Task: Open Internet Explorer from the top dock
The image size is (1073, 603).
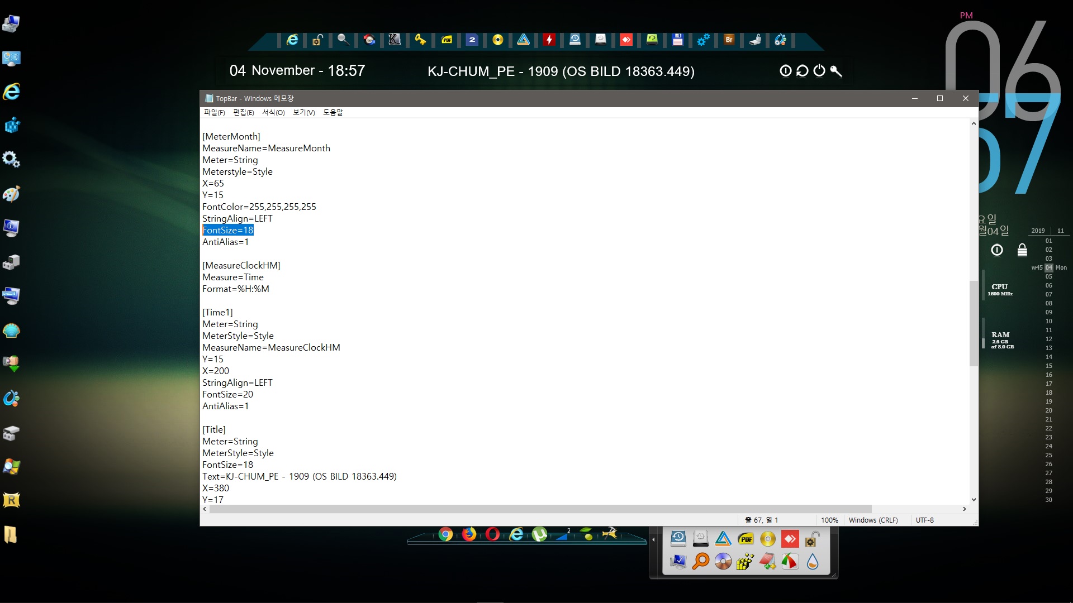Action: (x=292, y=40)
